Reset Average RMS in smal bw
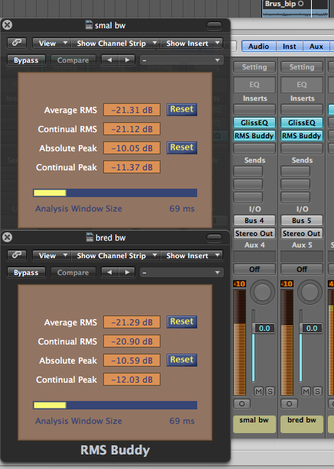 [x=182, y=109]
